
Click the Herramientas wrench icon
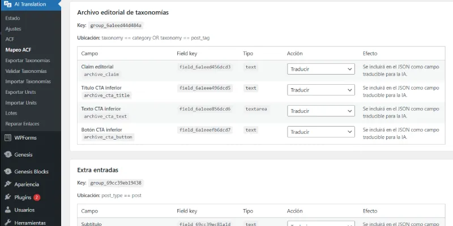click(8, 223)
